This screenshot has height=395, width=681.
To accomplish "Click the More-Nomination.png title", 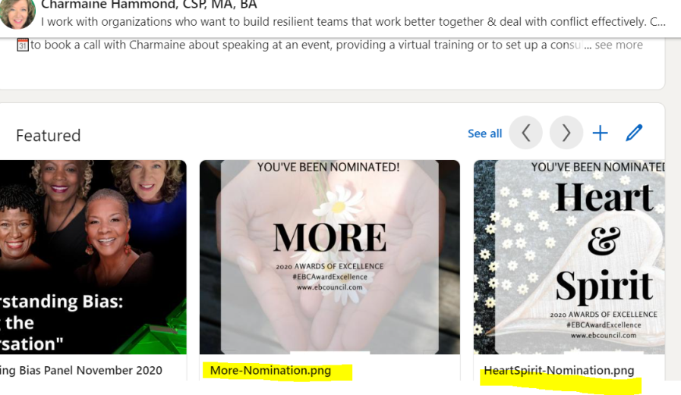I will [270, 371].
